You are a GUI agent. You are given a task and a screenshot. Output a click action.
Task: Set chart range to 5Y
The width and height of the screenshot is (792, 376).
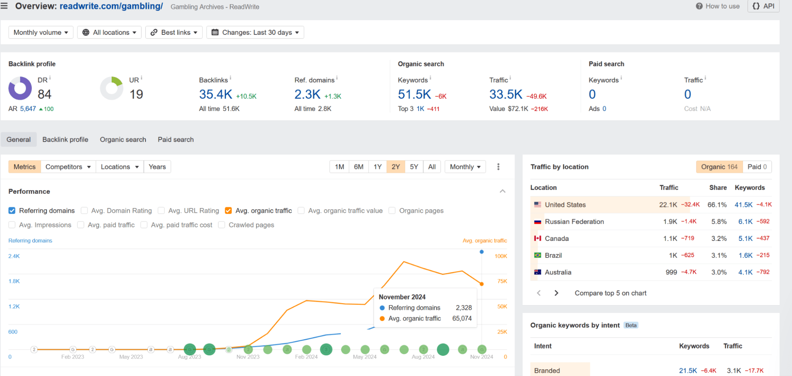pos(414,167)
